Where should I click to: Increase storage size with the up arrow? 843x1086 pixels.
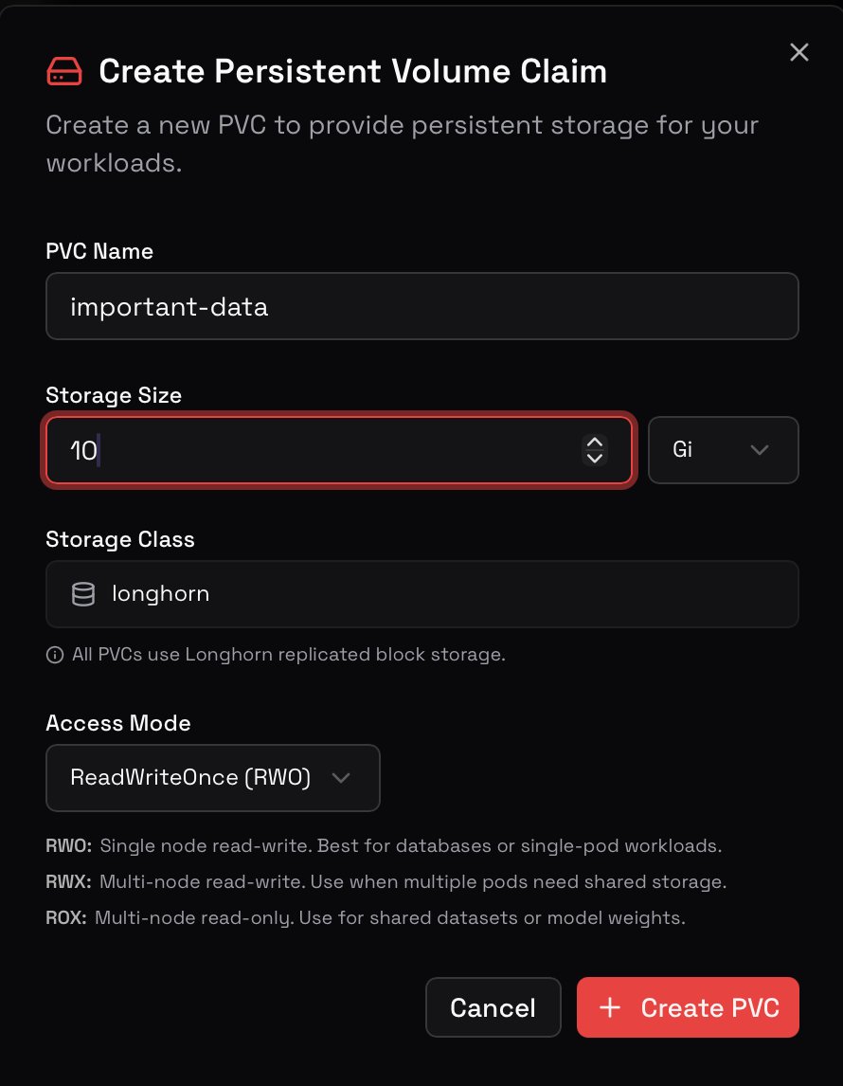click(595, 443)
